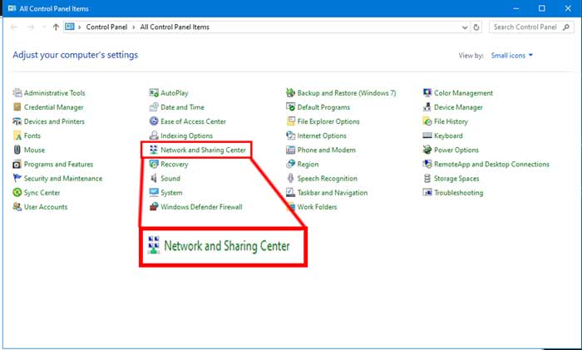
Task: Click the Search Control Panel field
Action: tap(531, 27)
